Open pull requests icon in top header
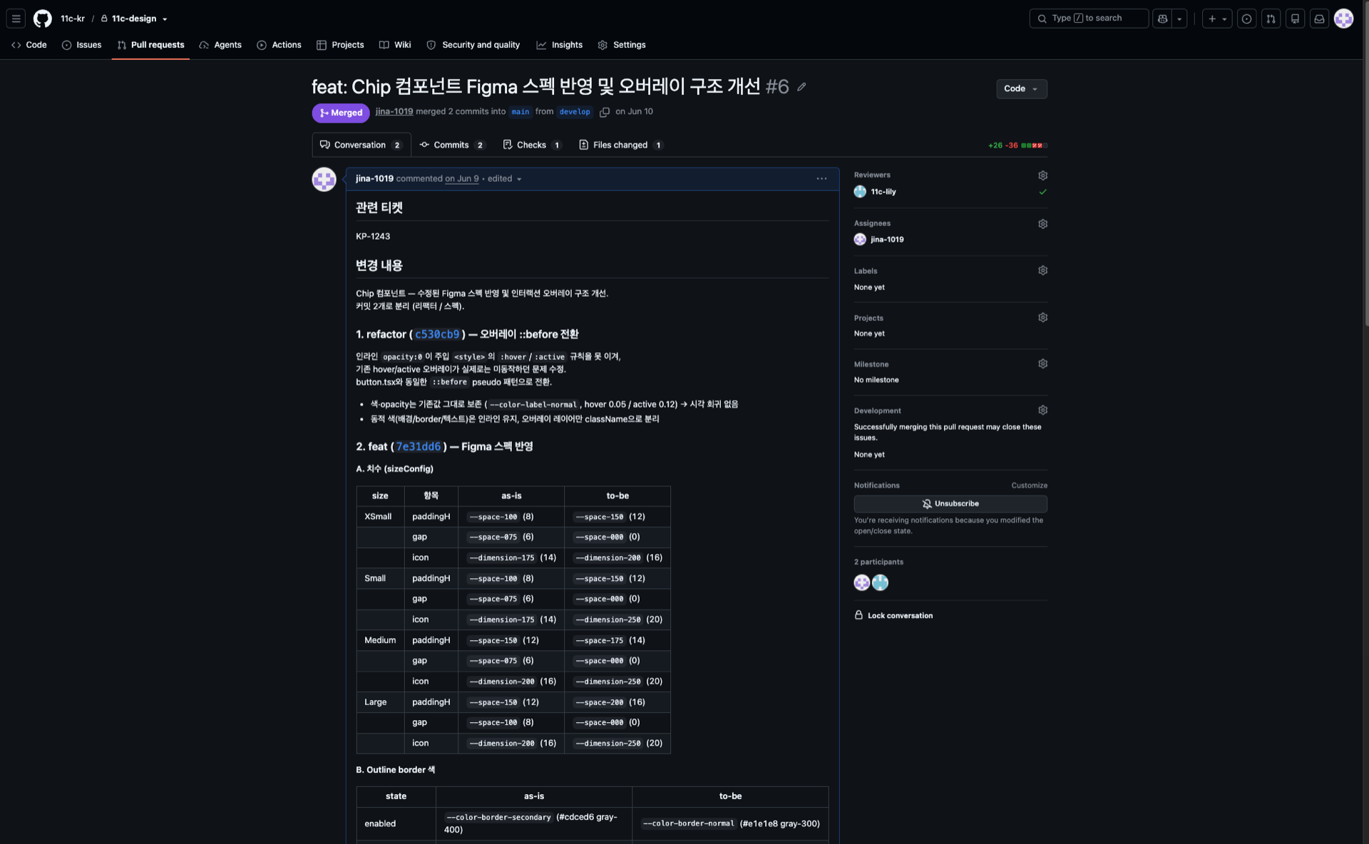The height and width of the screenshot is (844, 1369). pos(1271,19)
